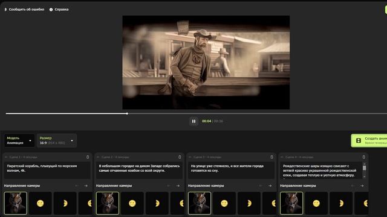Click Направление камеры label in Сцена 1
The height and width of the screenshot is (217, 387).
pos(22,186)
